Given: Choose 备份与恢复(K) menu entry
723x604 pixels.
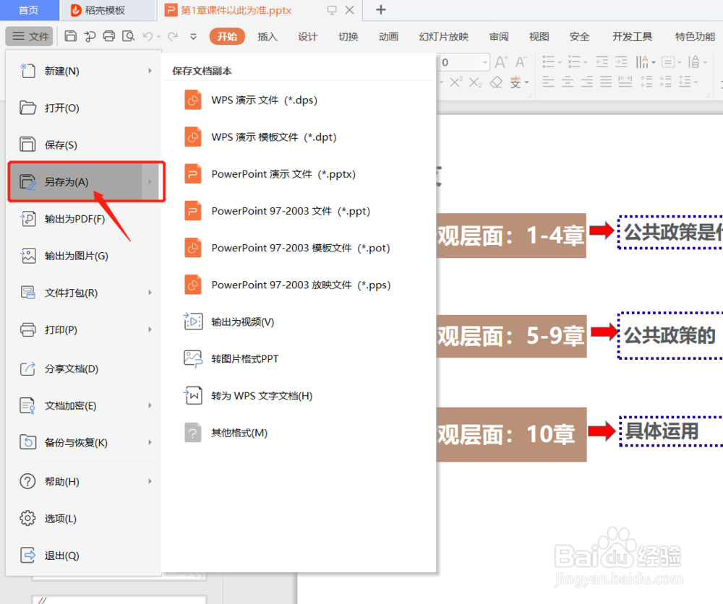Looking at the screenshot, I should [x=85, y=442].
